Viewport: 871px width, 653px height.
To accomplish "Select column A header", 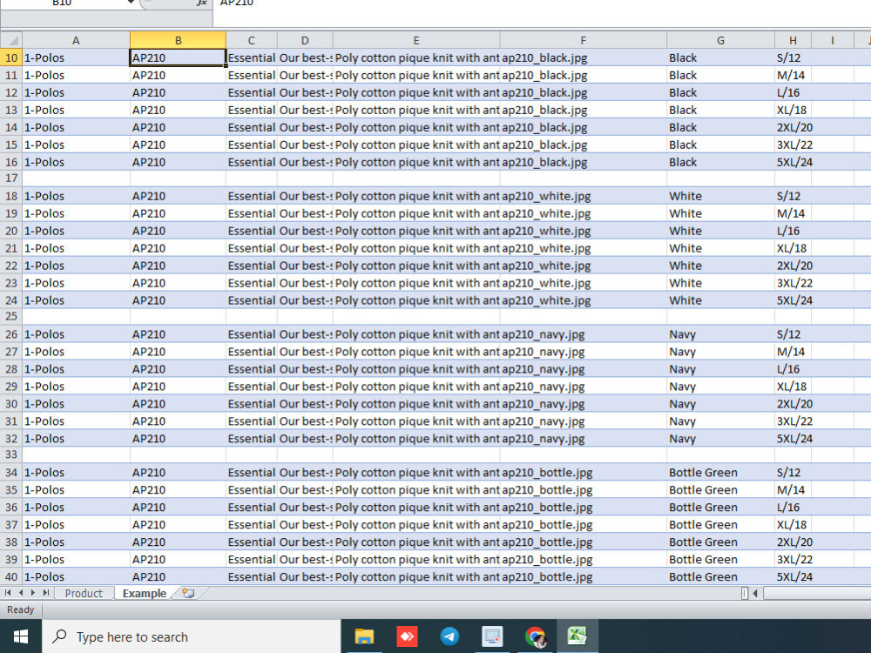I will [x=76, y=41].
